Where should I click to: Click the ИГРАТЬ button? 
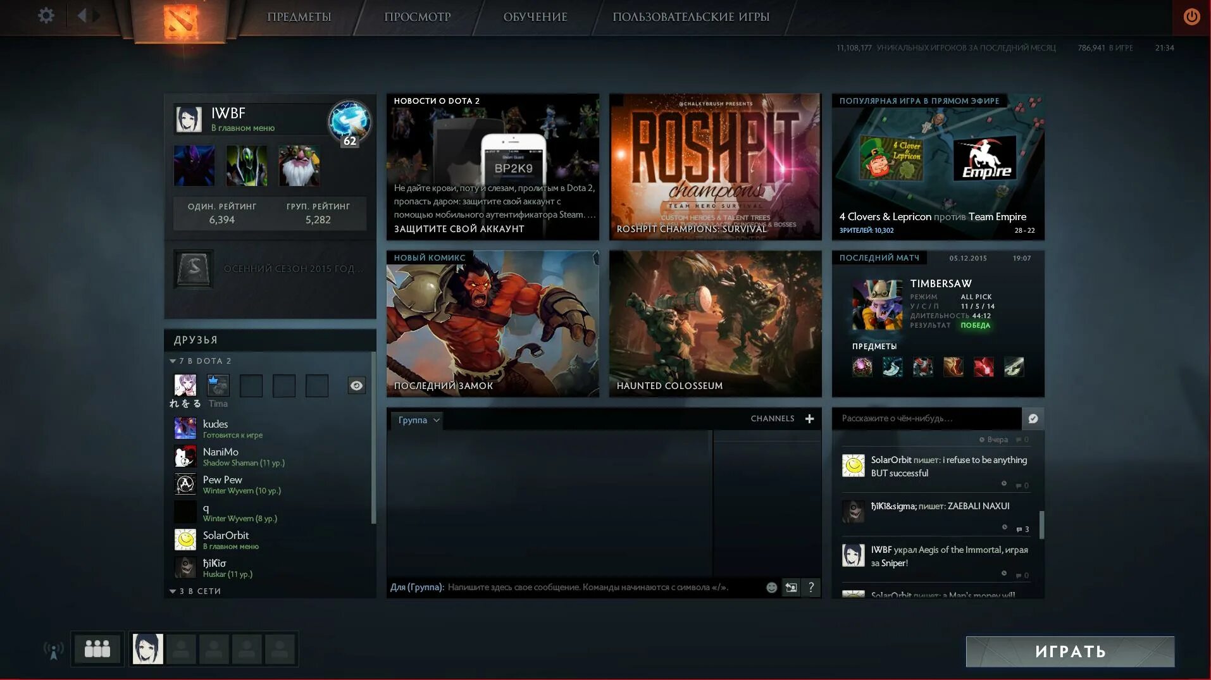tap(1070, 652)
